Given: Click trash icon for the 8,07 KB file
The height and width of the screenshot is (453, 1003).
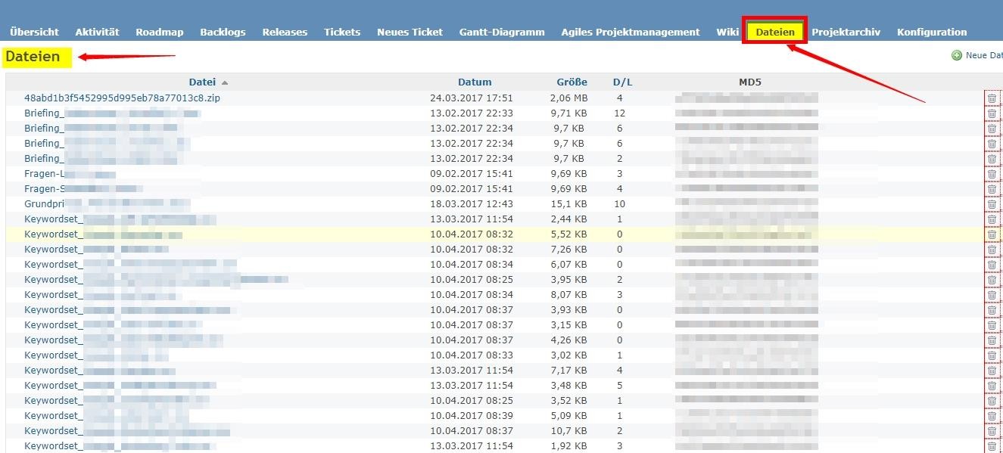Looking at the screenshot, I should point(992,295).
